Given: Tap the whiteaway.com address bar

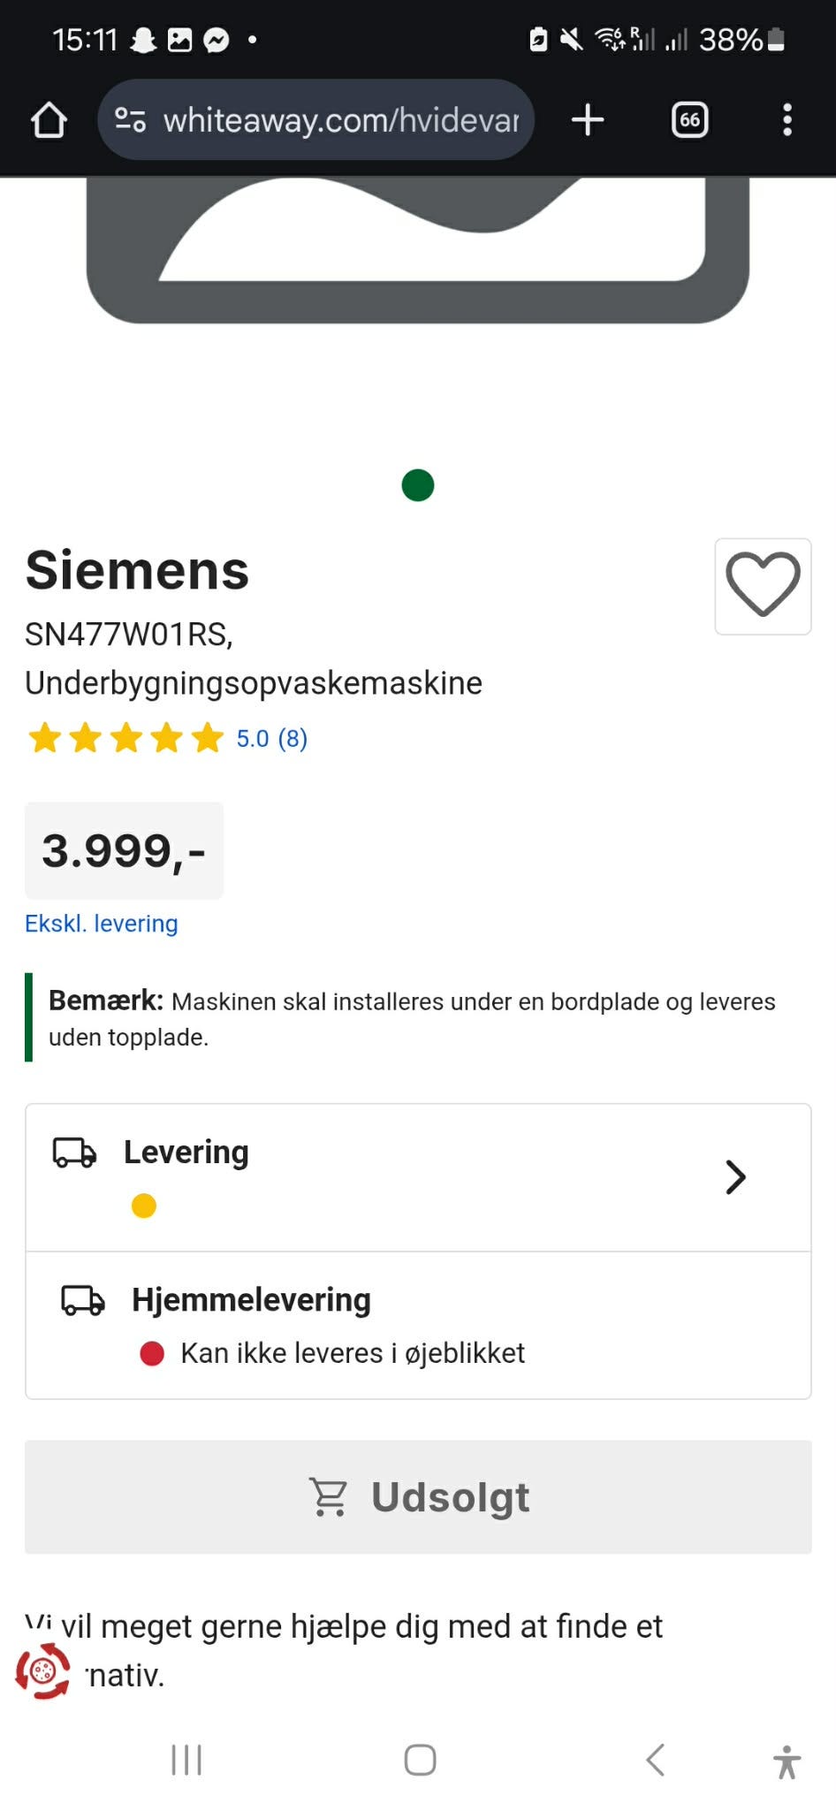Looking at the screenshot, I should tap(341, 120).
